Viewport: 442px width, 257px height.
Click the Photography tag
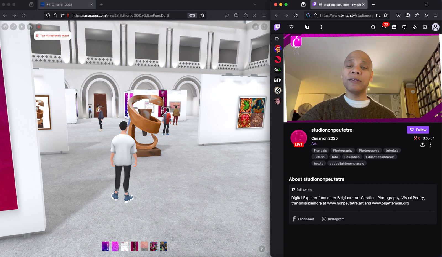coord(343,150)
